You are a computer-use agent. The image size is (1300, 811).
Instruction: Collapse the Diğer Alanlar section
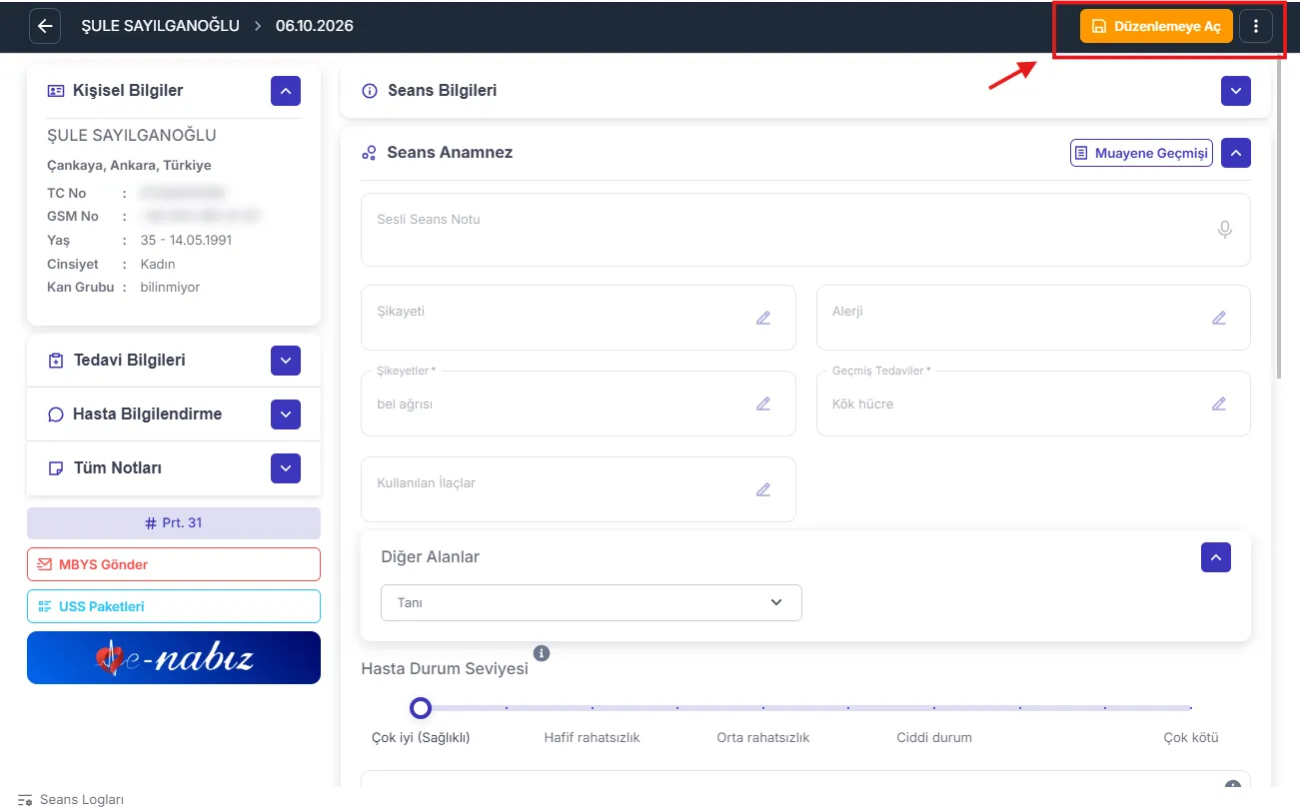coord(1216,557)
